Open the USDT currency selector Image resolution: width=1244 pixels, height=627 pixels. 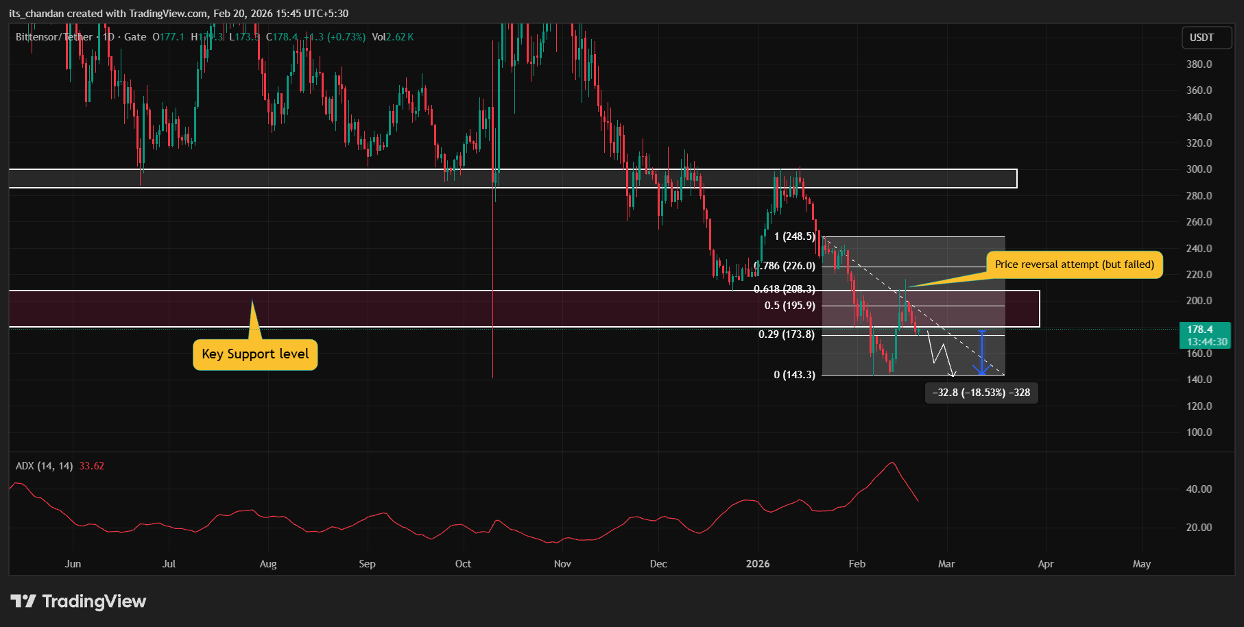tap(1207, 38)
